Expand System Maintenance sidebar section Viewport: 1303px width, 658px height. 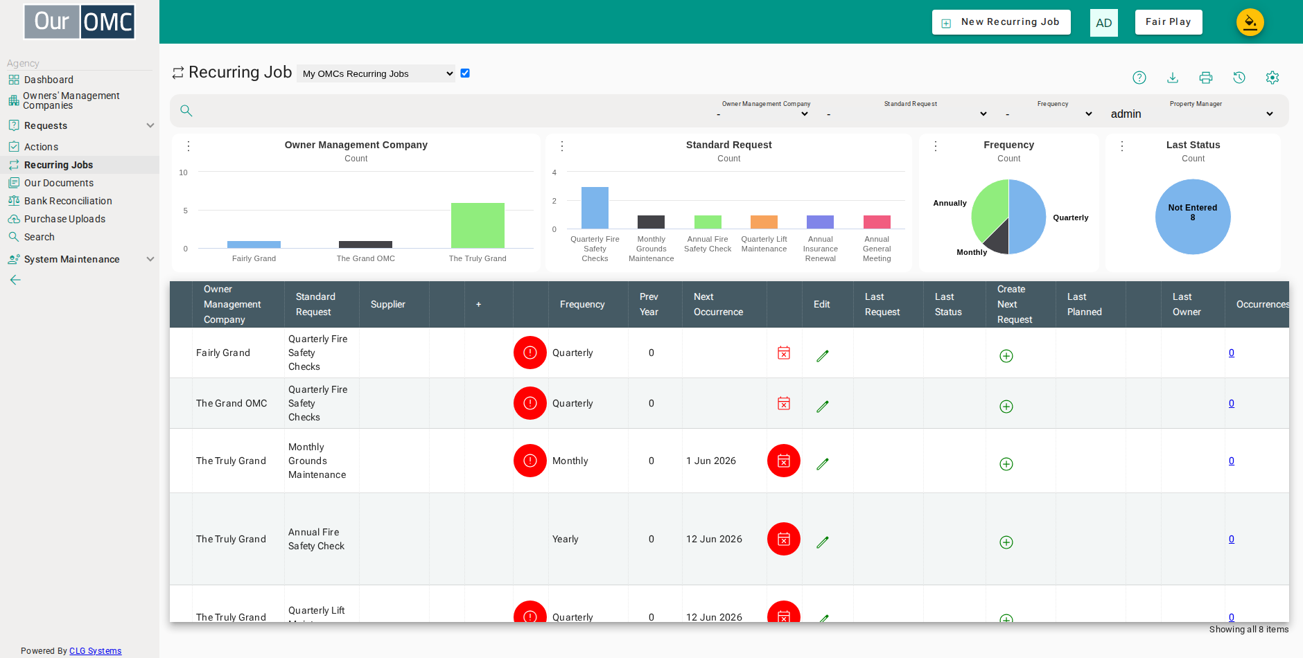[x=80, y=259]
